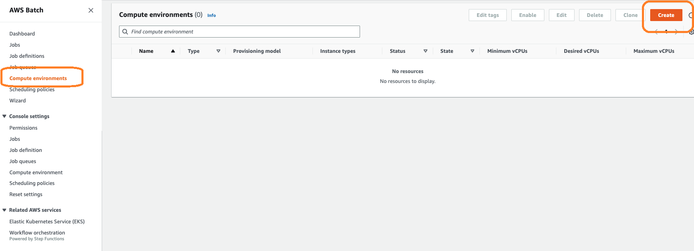
Task: Click the Status column sort arrow
Action: (x=425, y=51)
